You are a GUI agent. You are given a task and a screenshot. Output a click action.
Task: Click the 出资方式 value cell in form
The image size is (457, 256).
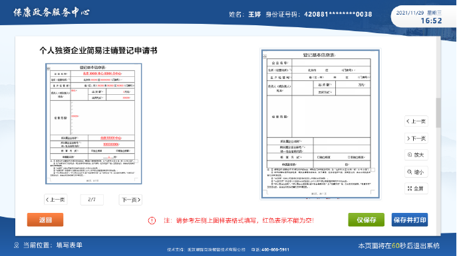pyautogui.click(x=353, y=92)
